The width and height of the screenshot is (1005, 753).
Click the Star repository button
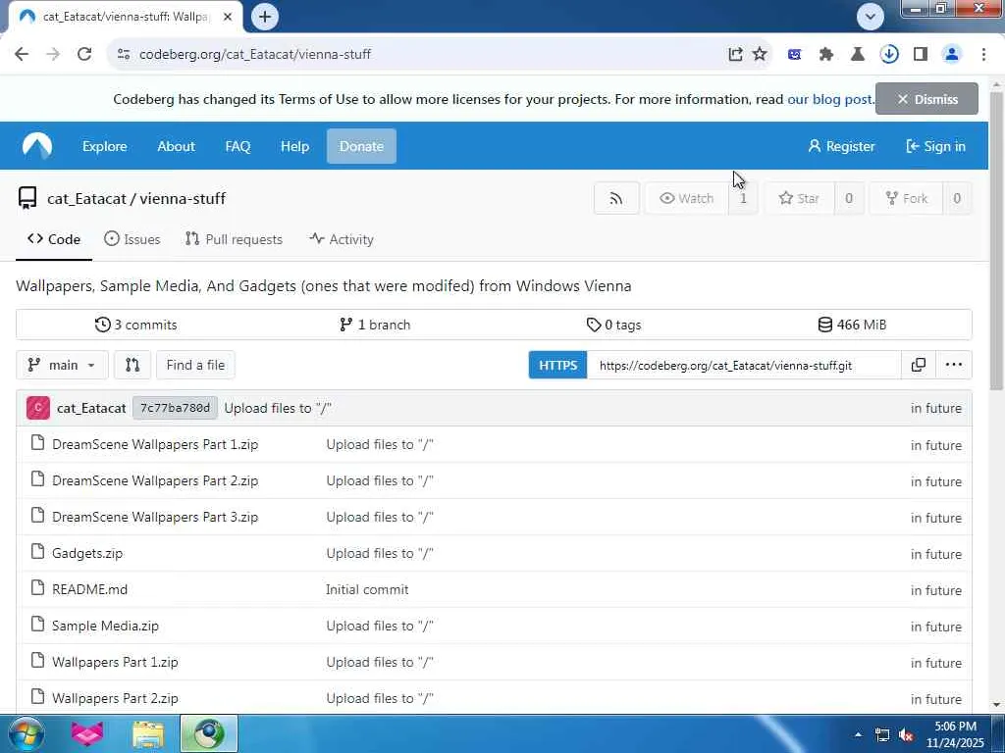pos(799,198)
